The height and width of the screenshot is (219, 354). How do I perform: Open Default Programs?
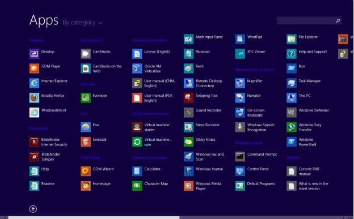click(255, 186)
